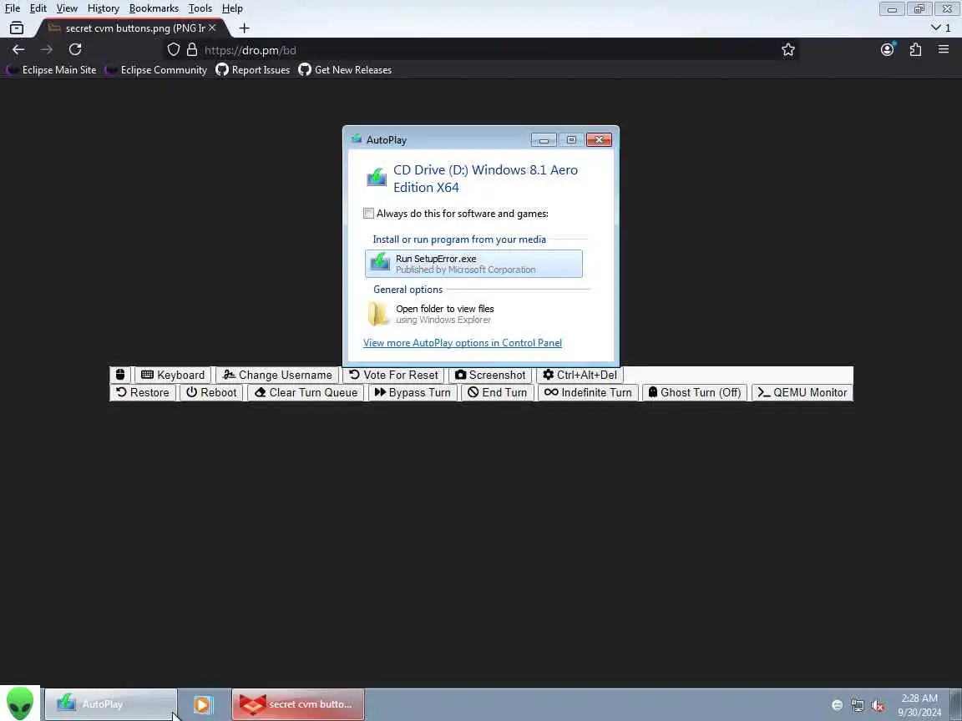The image size is (962, 721).
Task: Close the 'secret cvm buttons.png' tab
Action: 211,28
